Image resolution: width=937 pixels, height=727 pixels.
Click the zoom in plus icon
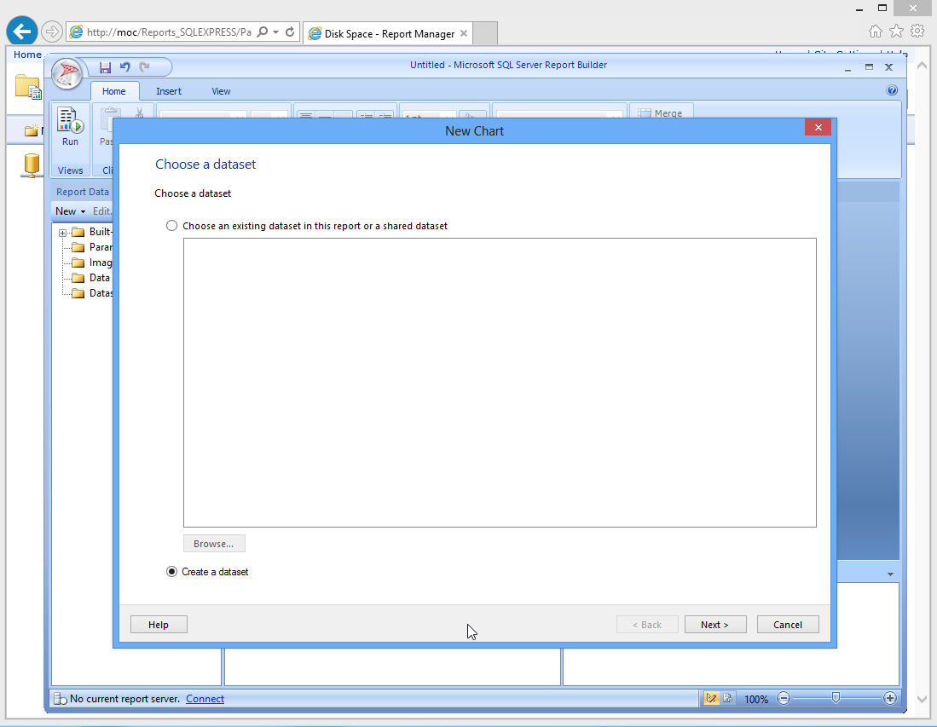click(890, 699)
